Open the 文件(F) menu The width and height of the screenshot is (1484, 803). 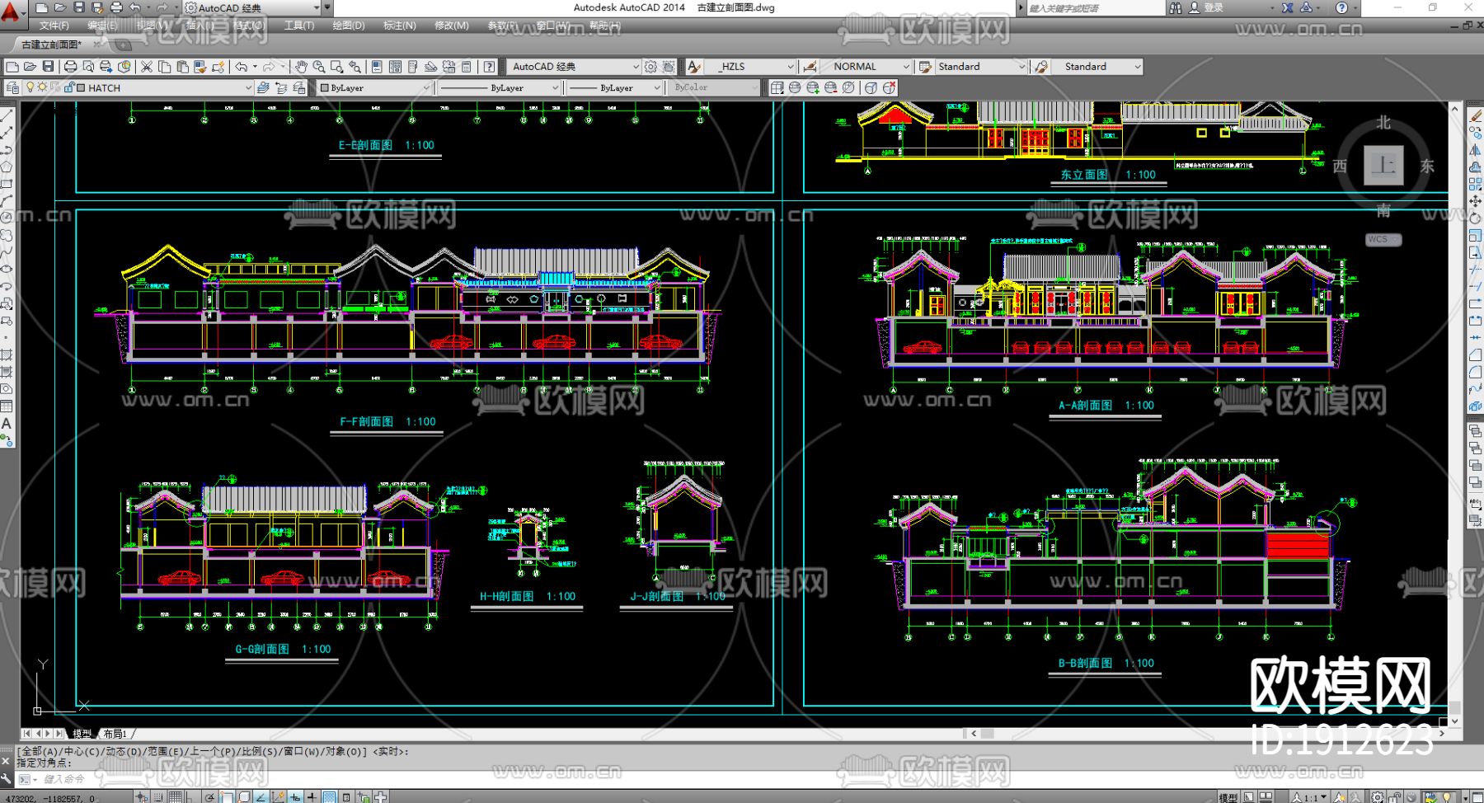point(54,26)
